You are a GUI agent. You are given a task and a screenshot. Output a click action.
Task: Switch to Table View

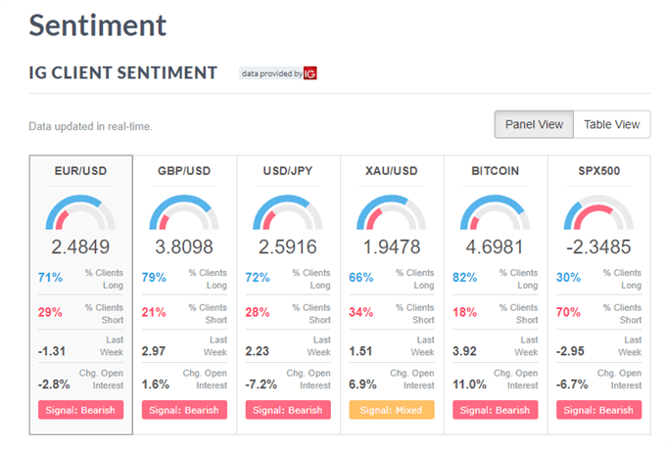click(x=611, y=125)
